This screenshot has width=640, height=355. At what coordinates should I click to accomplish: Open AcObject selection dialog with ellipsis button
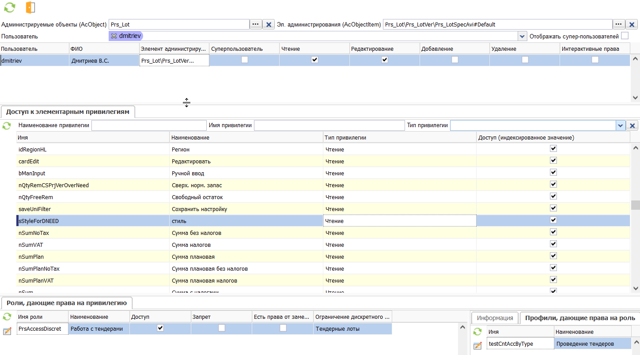[256, 25]
